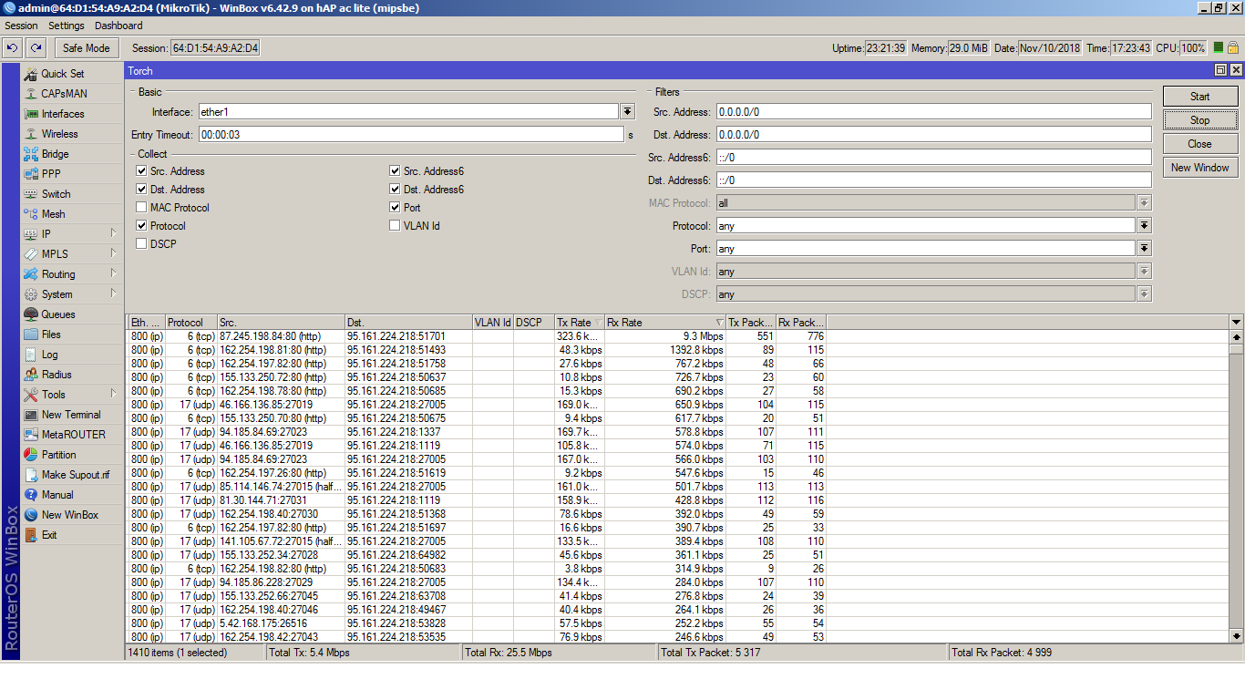Toggle Src. Address collect checkbox
The image size is (1245, 700).
(141, 171)
